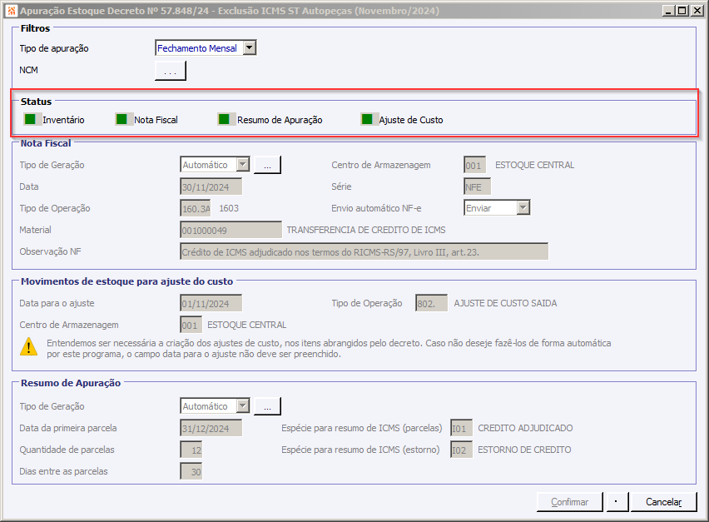Viewport: 709px width, 522px height.
Task: Maximize the Apuração Estoque window
Action: click(682, 10)
